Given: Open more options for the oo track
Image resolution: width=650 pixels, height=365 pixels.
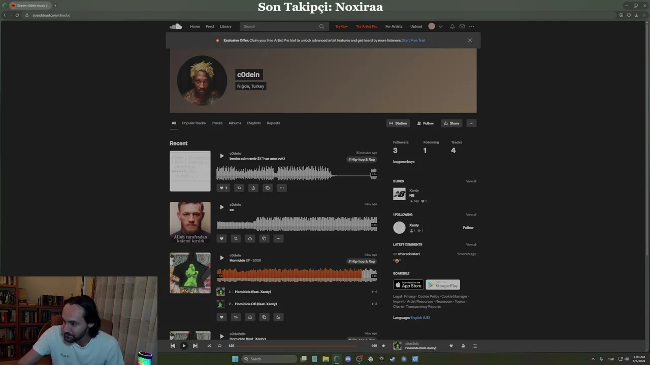Looking at the screenshot, I should [278, 238].
